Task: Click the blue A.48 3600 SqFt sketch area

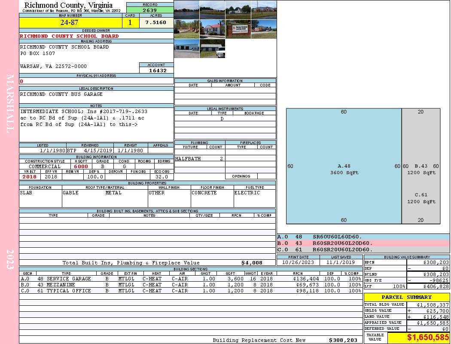Action: click(344, 169)
